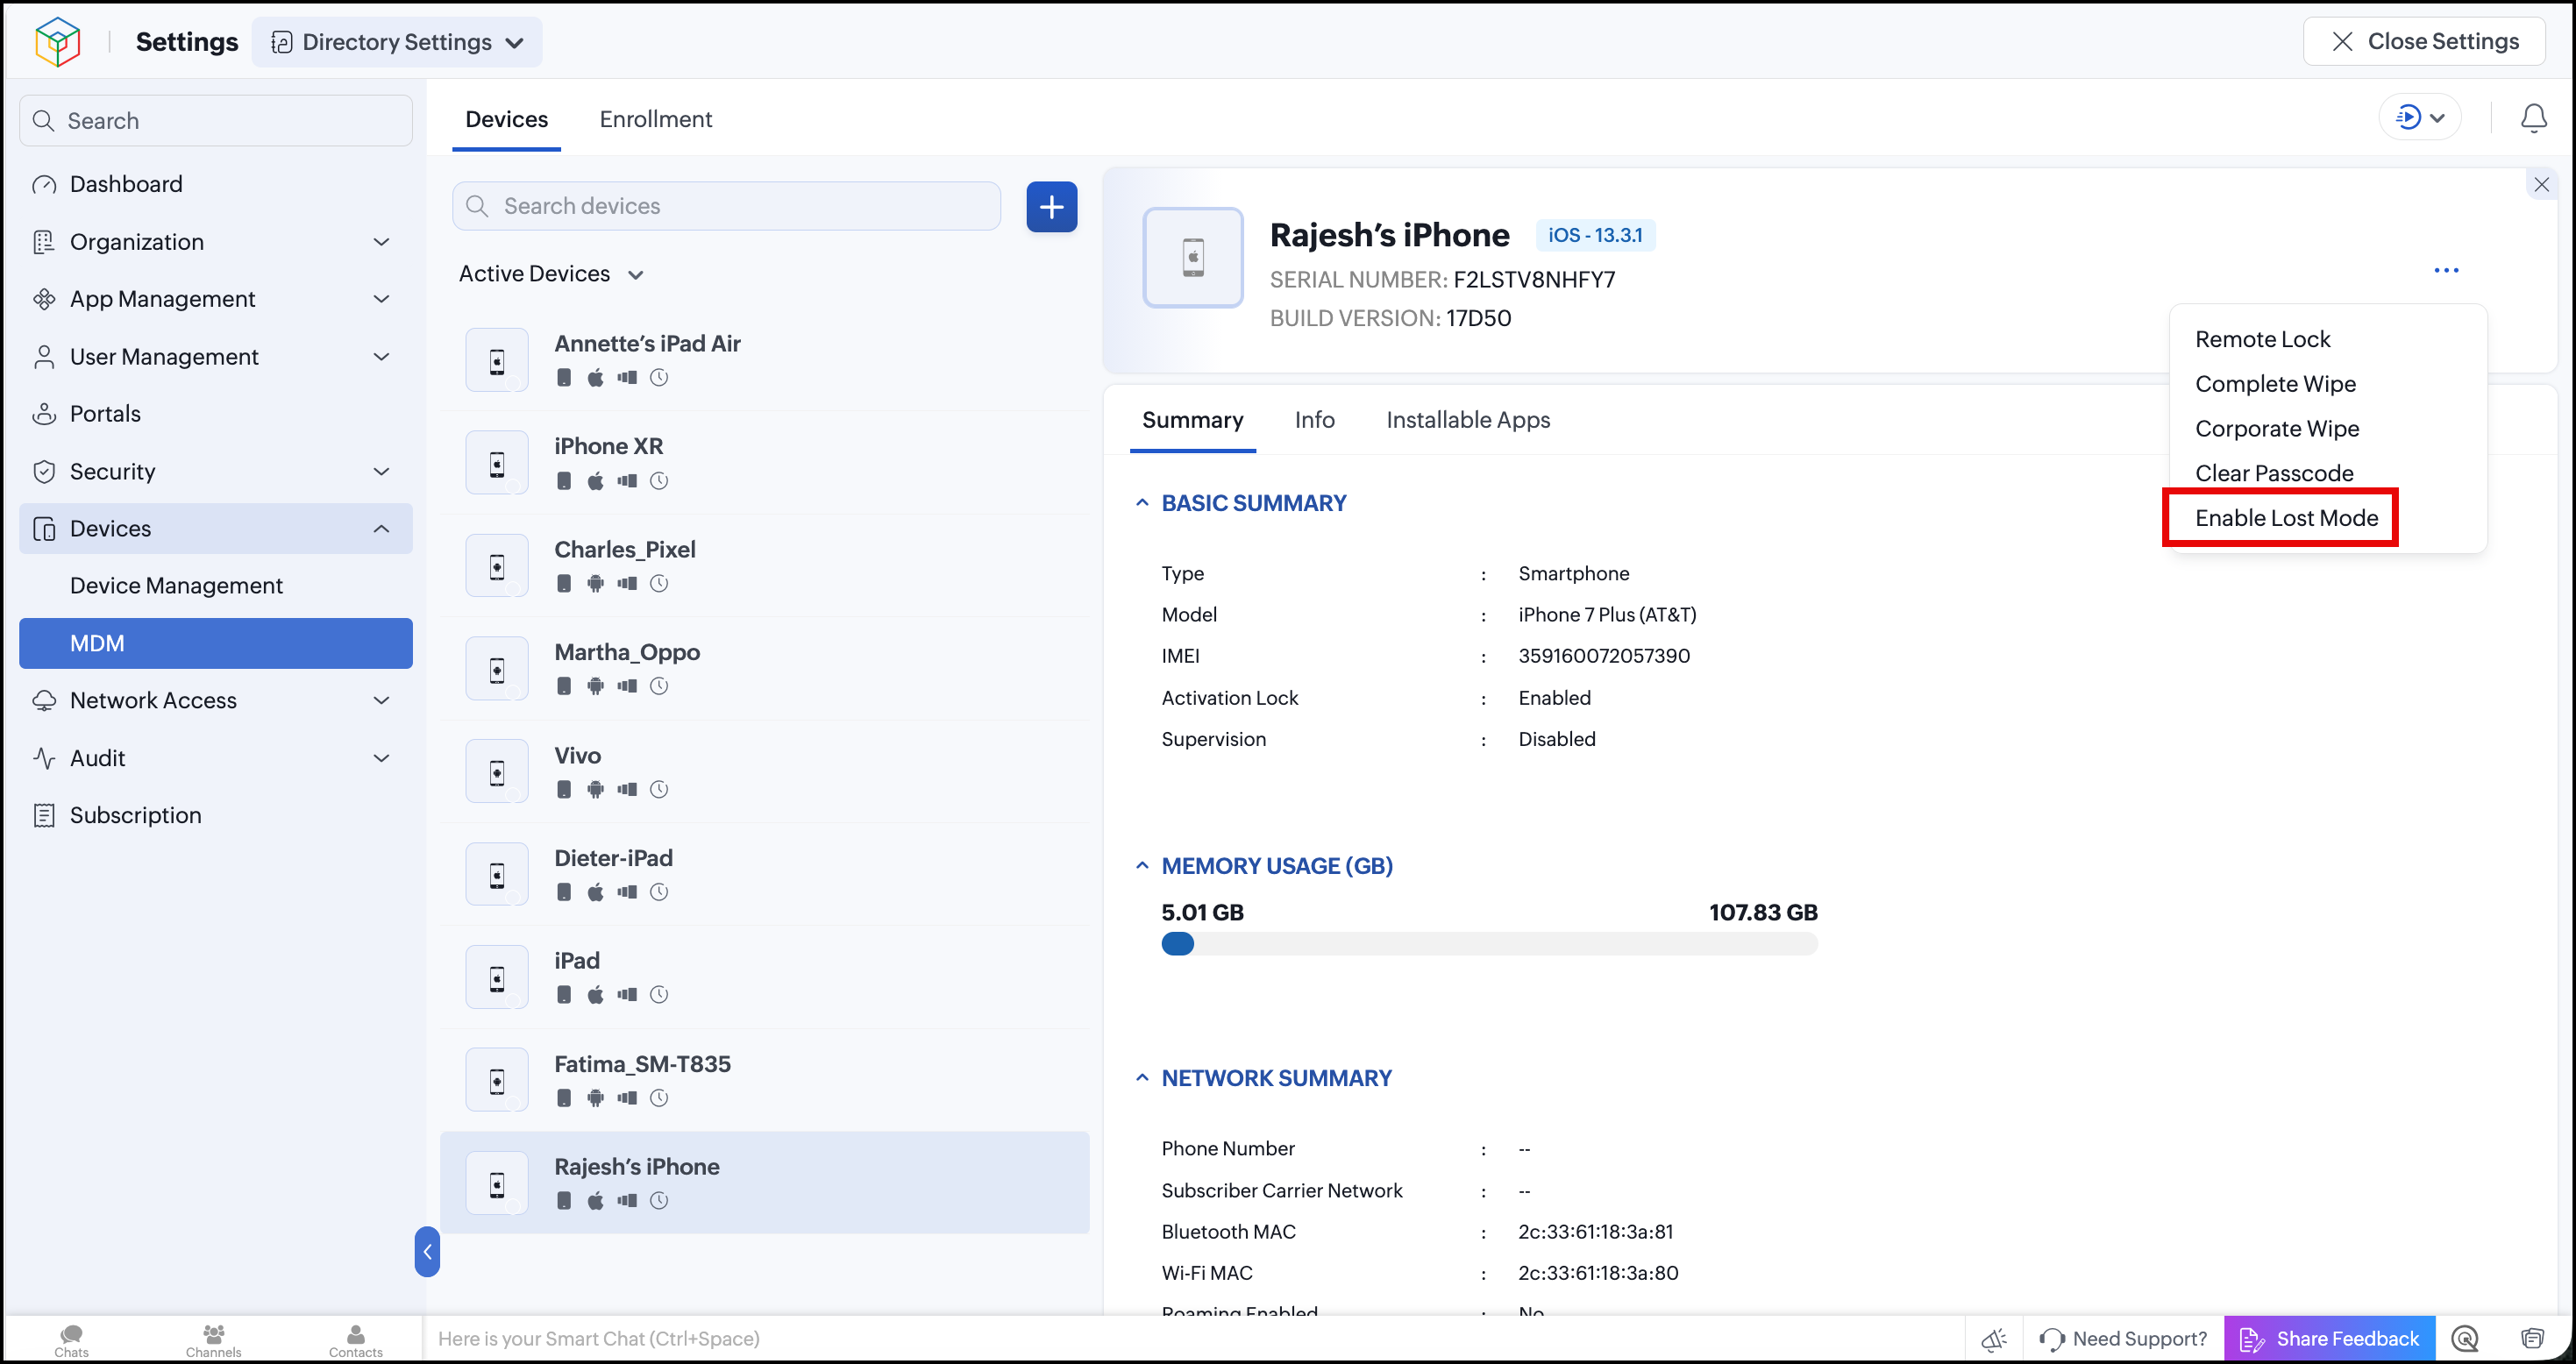Click the Apple platform icon under iPhone XR
Viewport: 2576px width, 1364px height.
[595, 481]
